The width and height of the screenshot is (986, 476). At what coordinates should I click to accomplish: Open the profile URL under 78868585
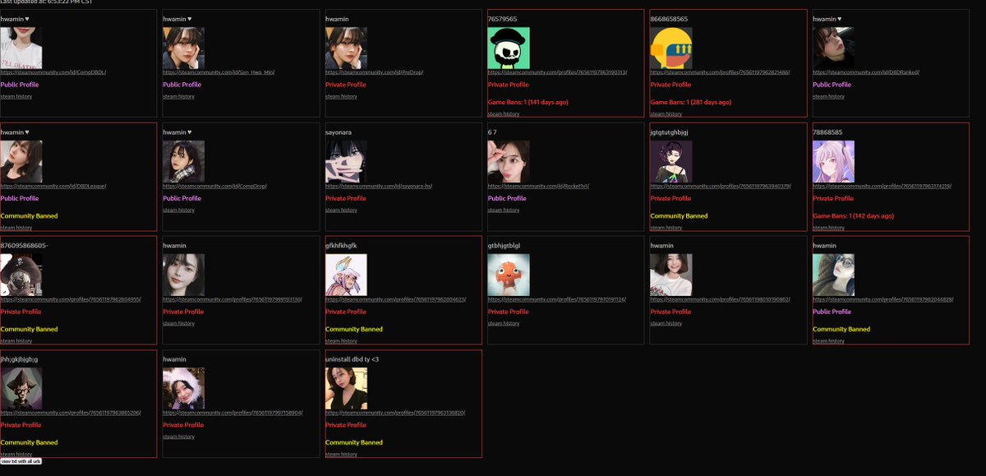882,186
